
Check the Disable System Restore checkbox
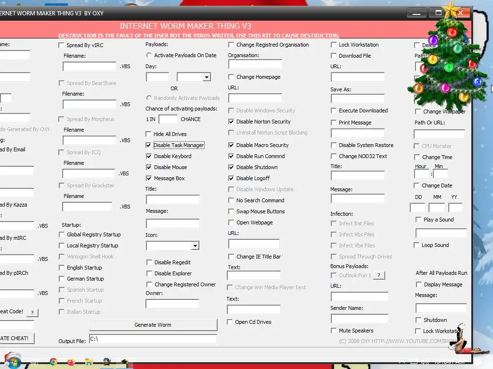coord(334,145)
